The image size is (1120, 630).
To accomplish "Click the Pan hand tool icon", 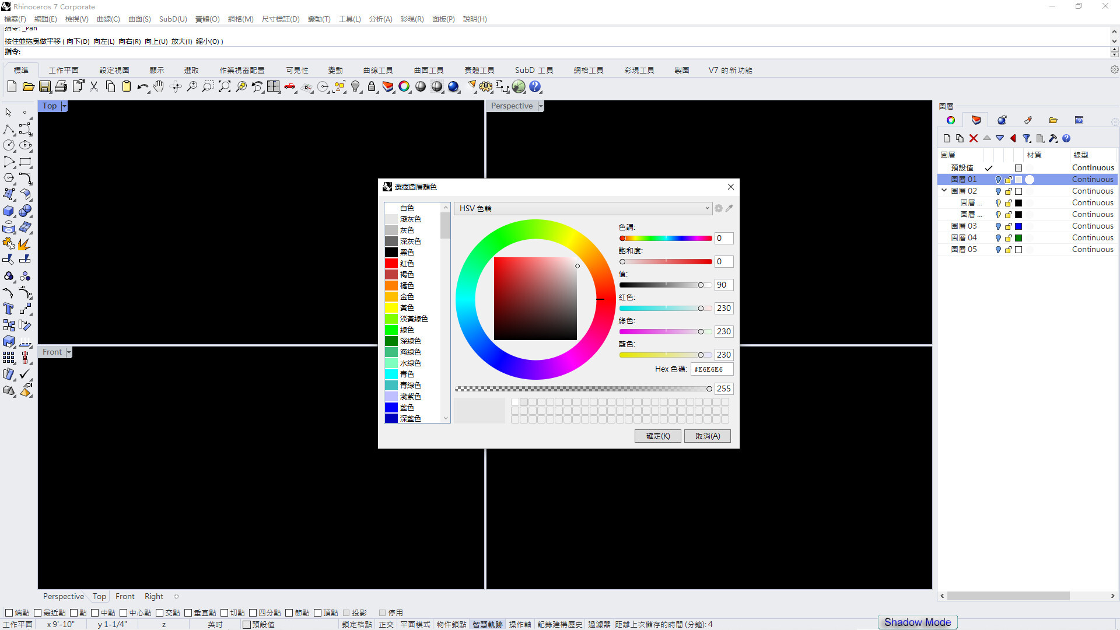I will [x=159, y=87].
